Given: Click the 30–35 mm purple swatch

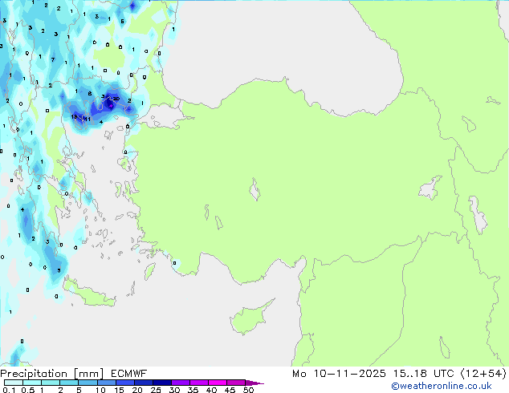Looking at the screenshot, I should [x=180, y=383].
